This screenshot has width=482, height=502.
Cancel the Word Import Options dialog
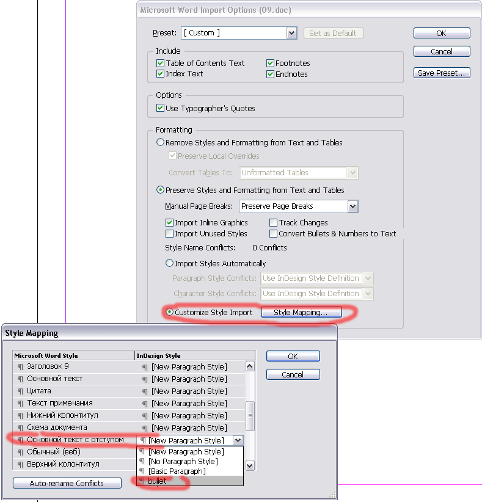[x=442, y=51]
